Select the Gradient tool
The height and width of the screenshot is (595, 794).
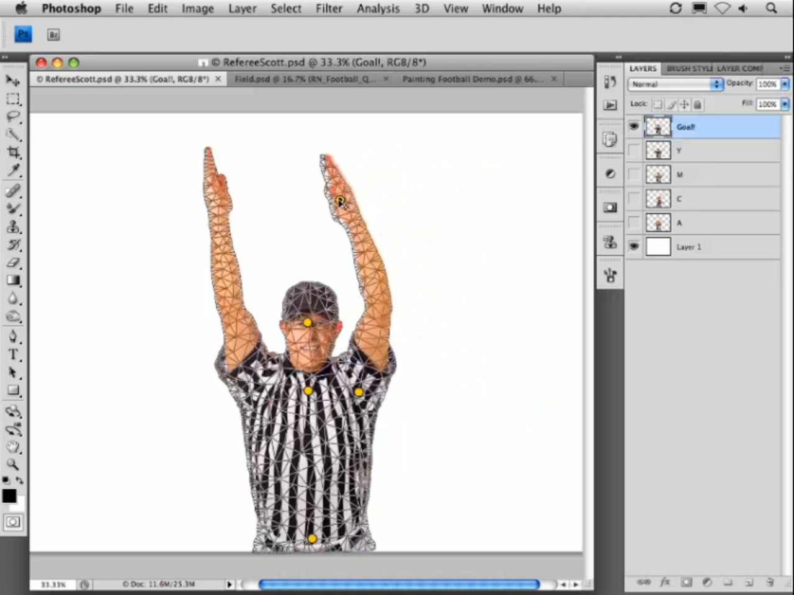[13, 280]
